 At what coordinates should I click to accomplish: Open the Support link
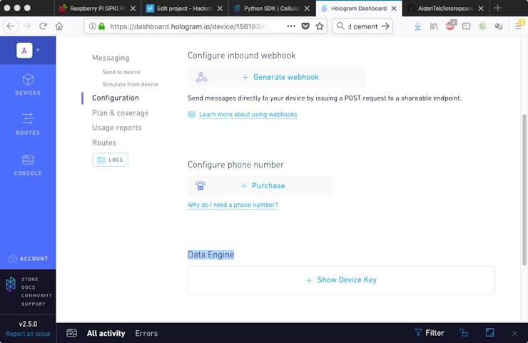33,304
